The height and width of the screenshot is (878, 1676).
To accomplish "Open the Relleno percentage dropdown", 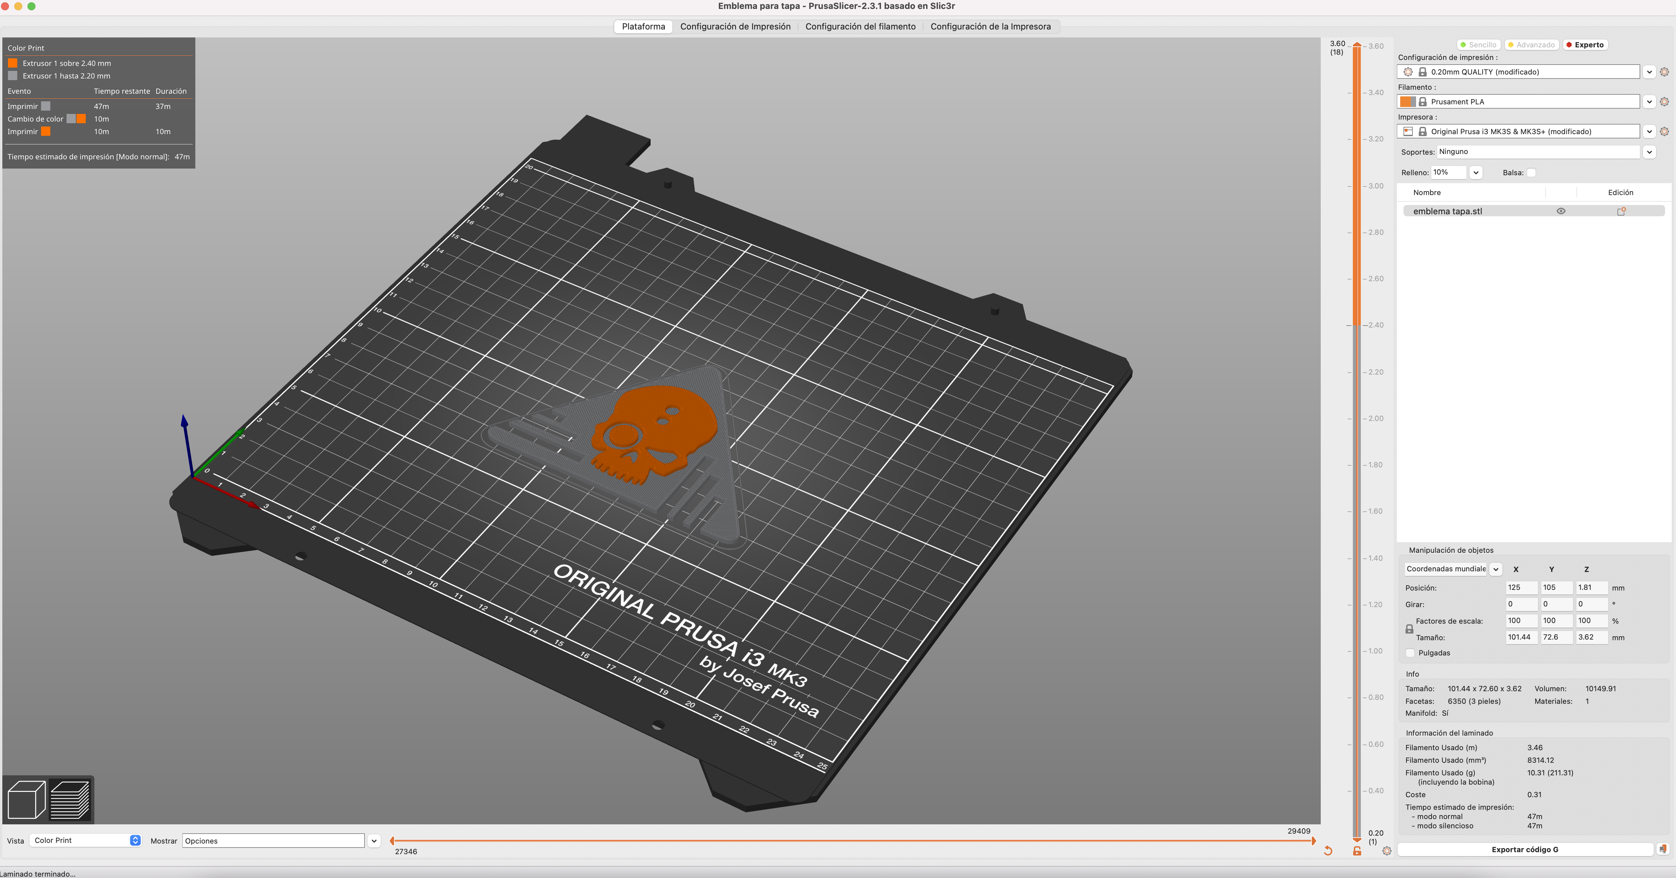I will [x=1476, y=173].
